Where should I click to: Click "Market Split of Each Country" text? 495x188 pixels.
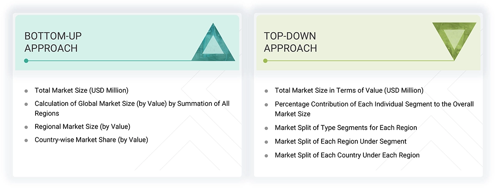point(347,155)
